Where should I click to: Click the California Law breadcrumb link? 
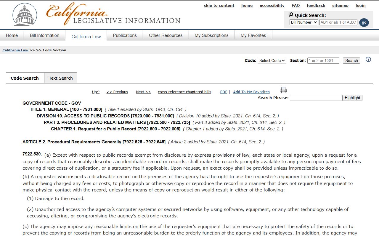15,50
